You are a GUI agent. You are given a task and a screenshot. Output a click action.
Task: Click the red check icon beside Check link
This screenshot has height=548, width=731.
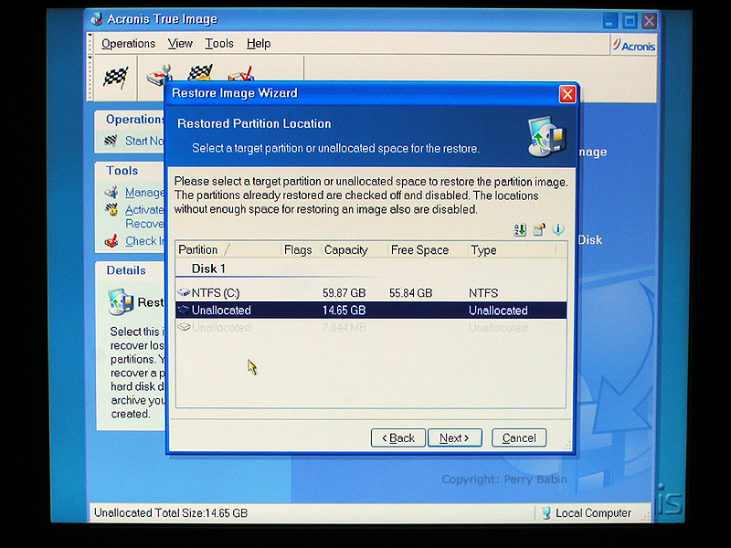point(111,241)
